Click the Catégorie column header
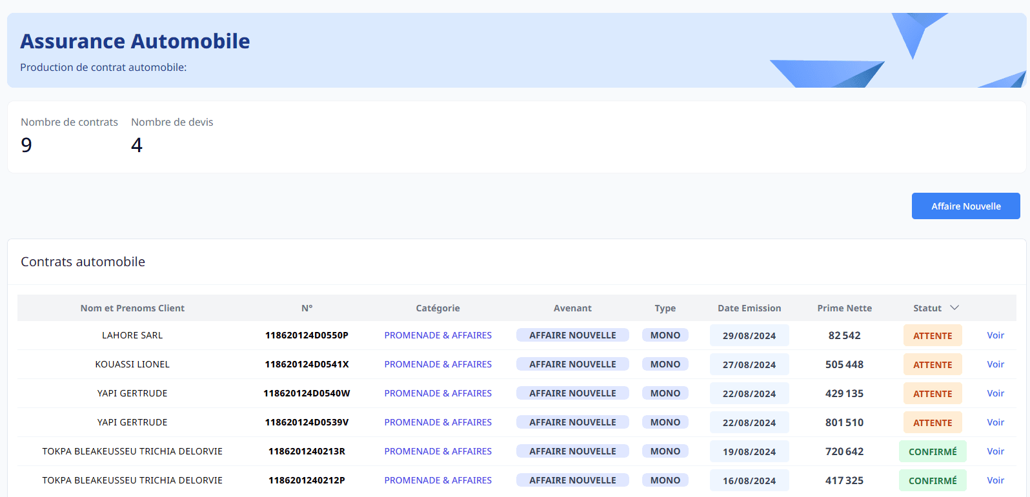1030x497 pixels. tap(438, 308)
